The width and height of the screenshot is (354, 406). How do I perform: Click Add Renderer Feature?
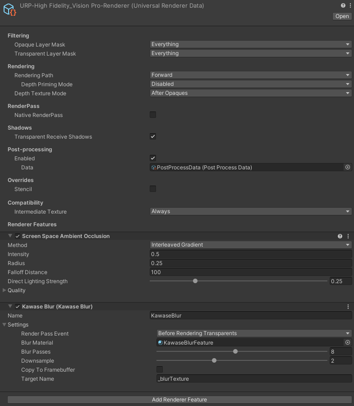click(179, 400)
